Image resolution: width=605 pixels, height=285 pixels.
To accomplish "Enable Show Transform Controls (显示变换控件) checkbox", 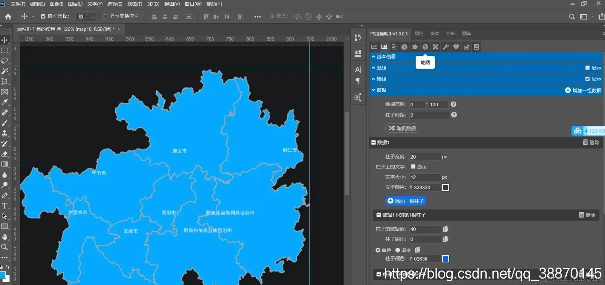I will click(105, 16).
